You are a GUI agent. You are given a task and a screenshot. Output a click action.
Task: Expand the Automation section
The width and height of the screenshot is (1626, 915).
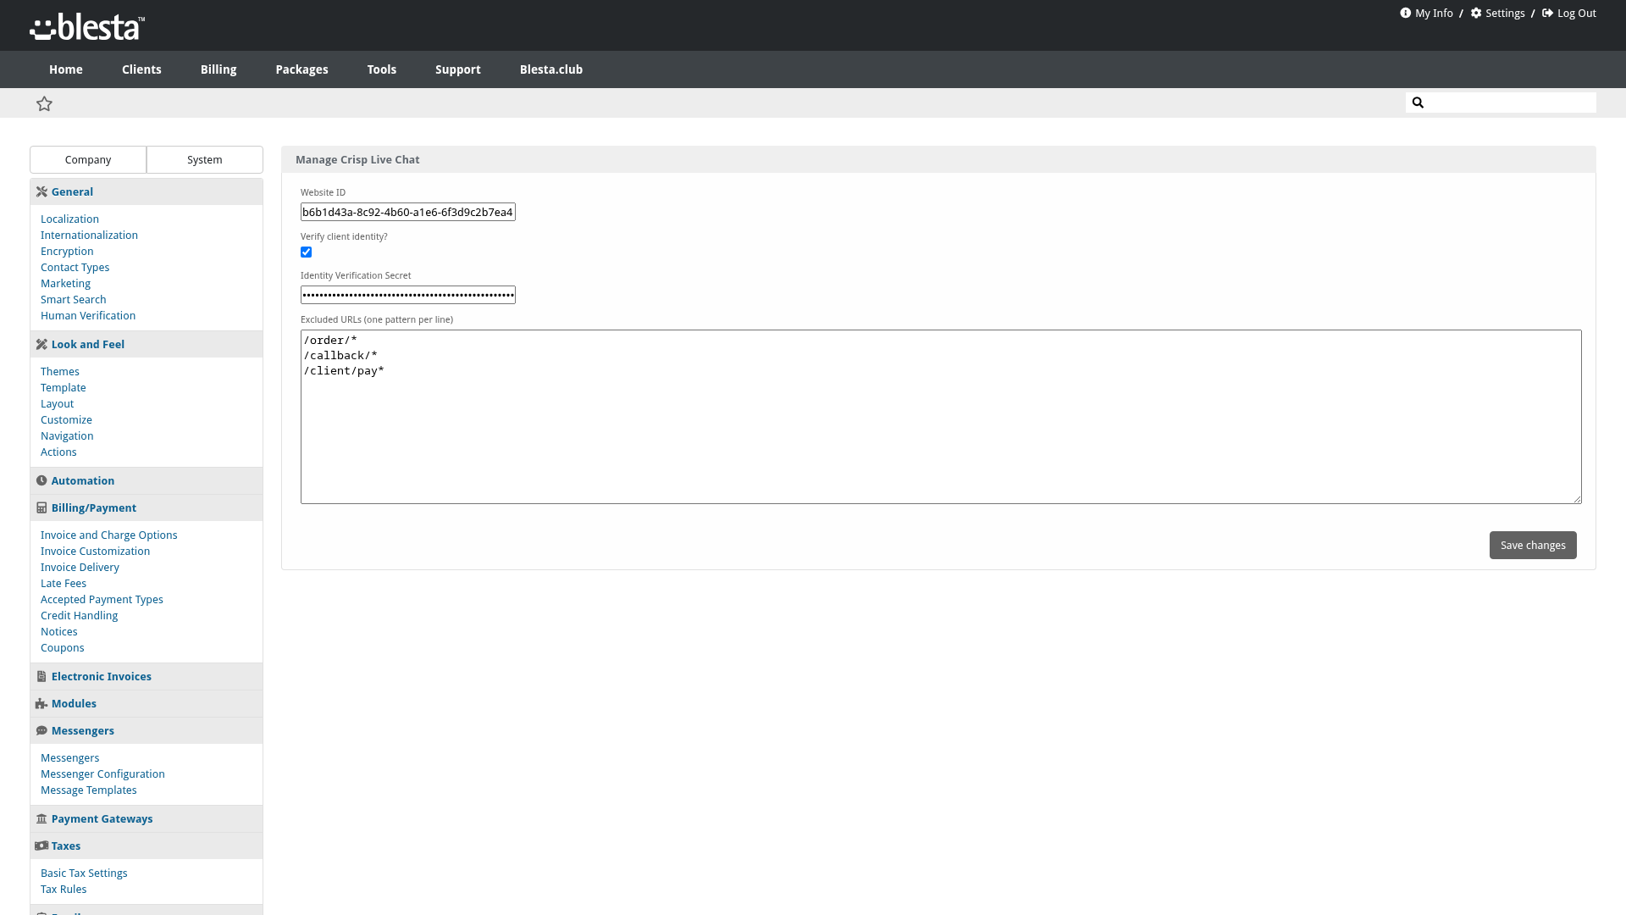click(147, 481)
